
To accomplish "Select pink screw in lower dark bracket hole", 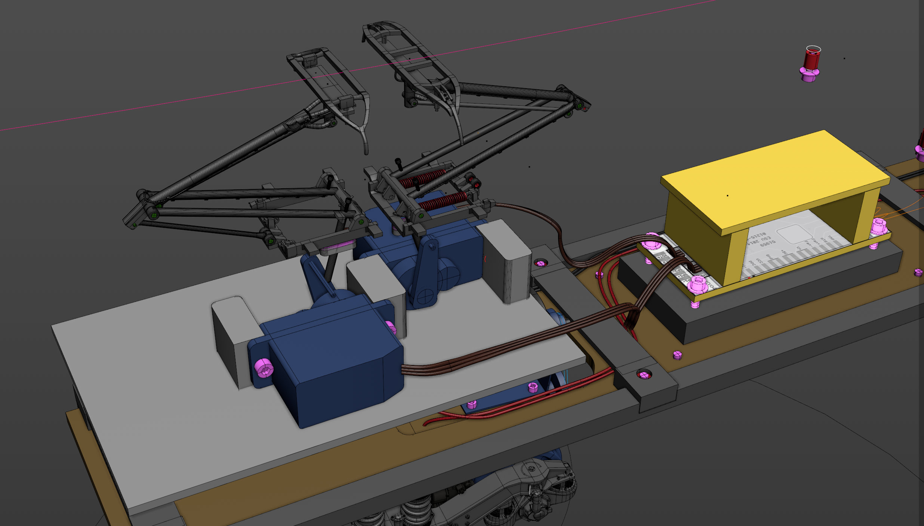I will [x=644, y=374].
